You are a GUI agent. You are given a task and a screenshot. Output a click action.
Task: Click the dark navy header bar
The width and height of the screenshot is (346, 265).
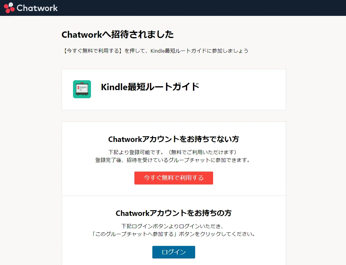[x=173, y=8]
